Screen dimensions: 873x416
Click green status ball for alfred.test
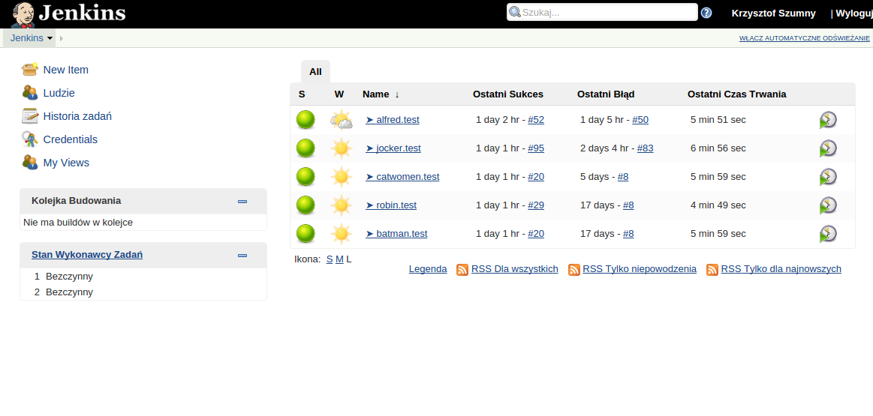pyautogui.click(x=306, y=120)
